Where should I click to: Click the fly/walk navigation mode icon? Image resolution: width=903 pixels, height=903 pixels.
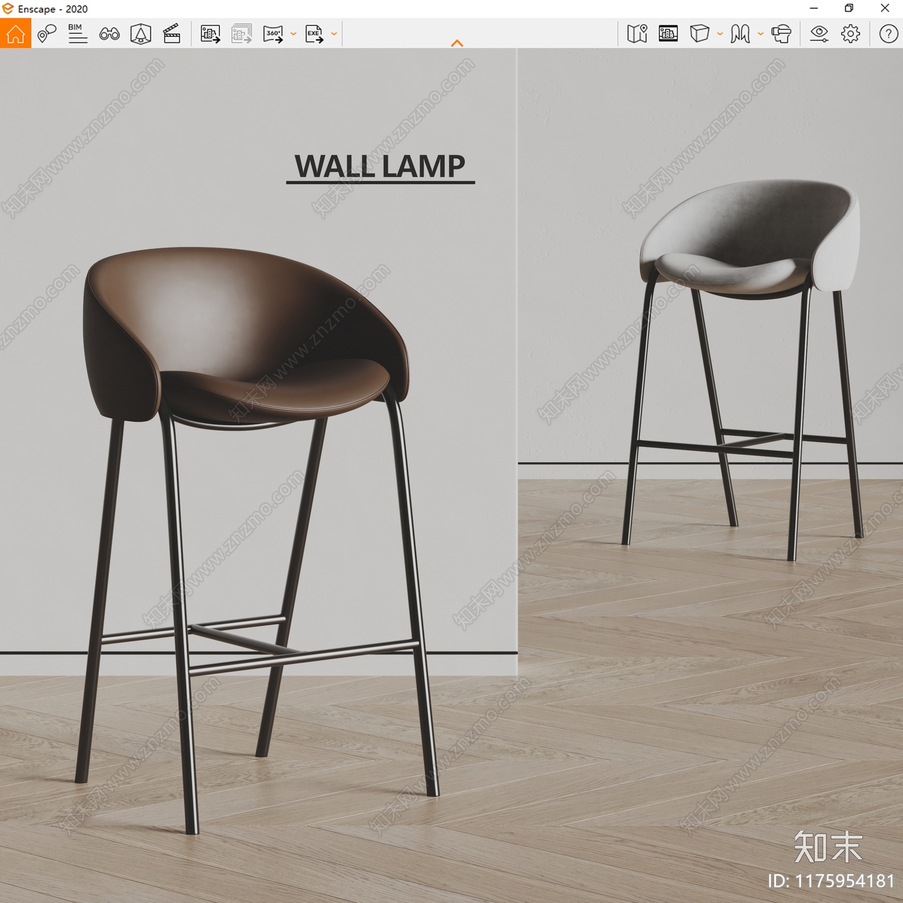(740, 34)
